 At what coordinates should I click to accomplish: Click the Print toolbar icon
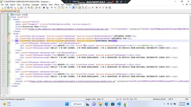click(x=21, y=7)
